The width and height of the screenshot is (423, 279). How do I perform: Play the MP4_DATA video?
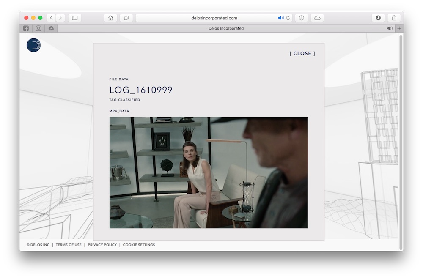209,172
